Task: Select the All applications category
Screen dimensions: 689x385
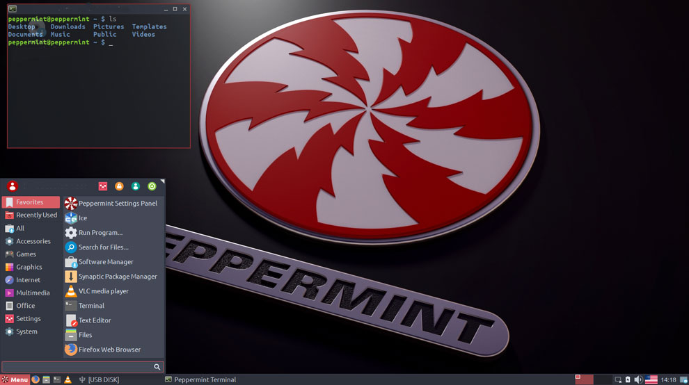Action: (x=31, y=228)
